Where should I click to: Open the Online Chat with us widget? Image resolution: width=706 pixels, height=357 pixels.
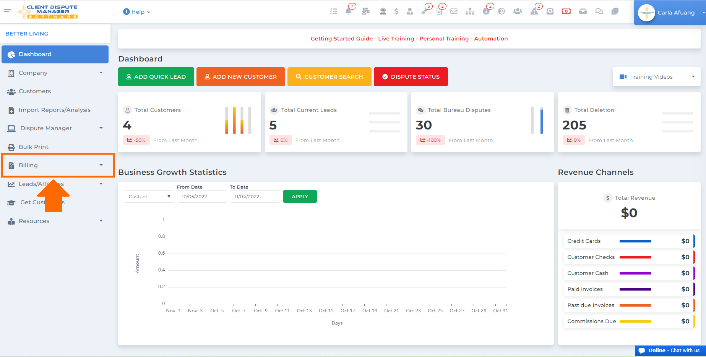click(670, 351)
